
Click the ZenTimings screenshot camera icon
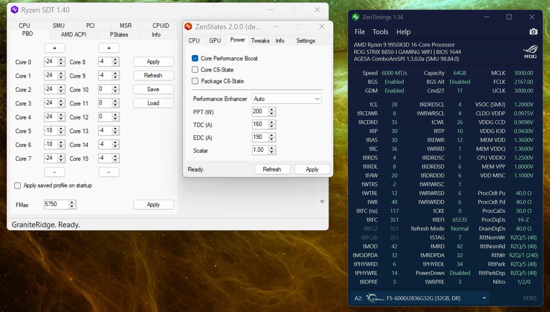tap(533, 32)
